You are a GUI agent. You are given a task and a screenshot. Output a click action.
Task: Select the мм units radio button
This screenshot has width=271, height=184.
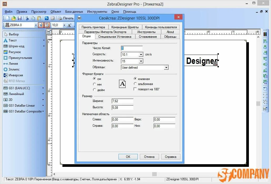coord(94,84)
